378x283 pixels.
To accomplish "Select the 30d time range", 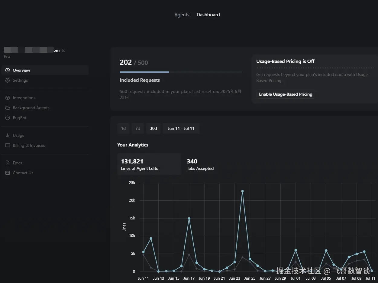I will tap(153, 128).
